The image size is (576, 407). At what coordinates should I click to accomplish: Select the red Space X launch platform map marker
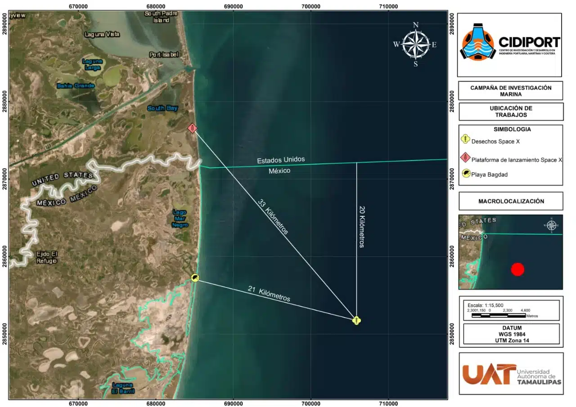(x=193, y=128)
